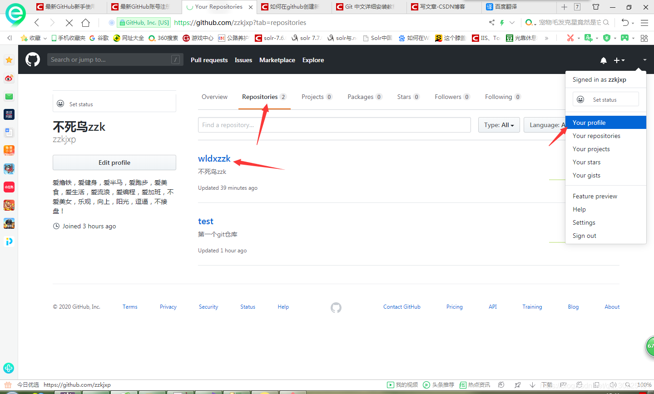Collapse the user avatar menu caret
This screenshot has height=394, width=654.
[644, 60]
